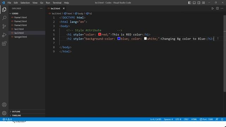Click on the closing body tag line
The image size is (226, 127).
(x=65, y=47)
